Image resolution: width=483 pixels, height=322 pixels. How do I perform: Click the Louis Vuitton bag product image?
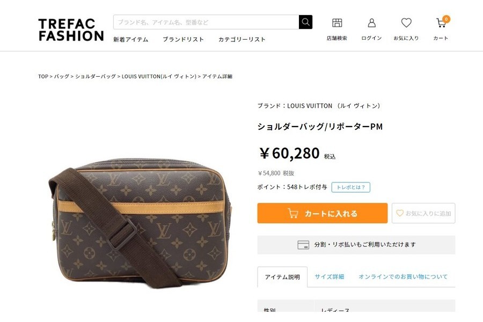(x=140, y=224)
